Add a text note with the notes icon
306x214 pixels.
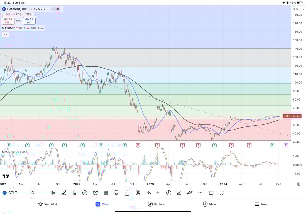click(x=138, y=193)
